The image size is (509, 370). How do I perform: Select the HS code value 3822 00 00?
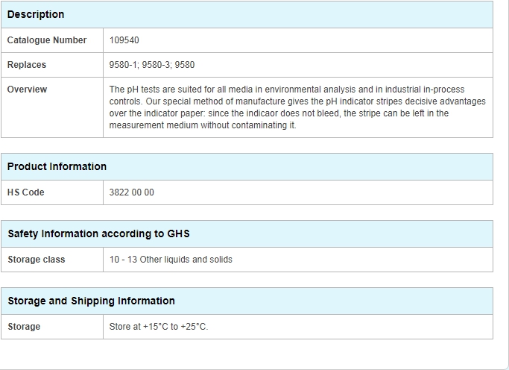(x=131, y=192)
